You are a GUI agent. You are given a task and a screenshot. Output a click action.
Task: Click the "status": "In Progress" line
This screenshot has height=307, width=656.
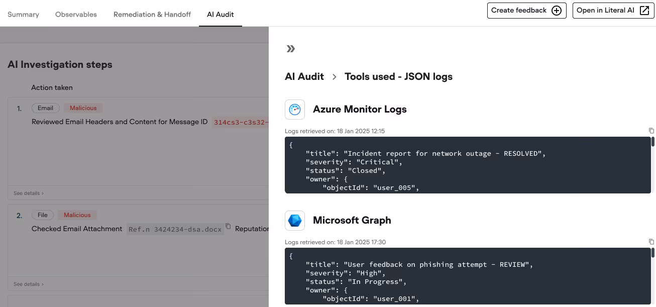coord(356,282)
